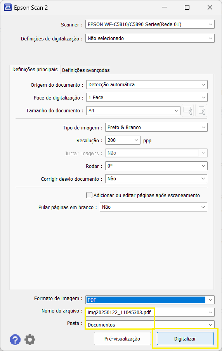Click the Digitalizar button
The width and height of the screenshot is (222, 351).
pos(185,339)
